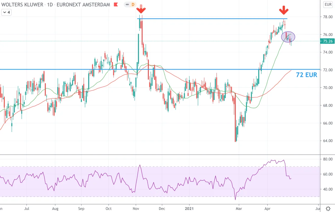
Task: Click the grey dash market status indicator
Action: tap(127, 4)
